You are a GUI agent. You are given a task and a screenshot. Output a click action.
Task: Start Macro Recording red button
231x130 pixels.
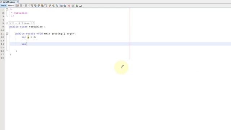click(69, 6)
